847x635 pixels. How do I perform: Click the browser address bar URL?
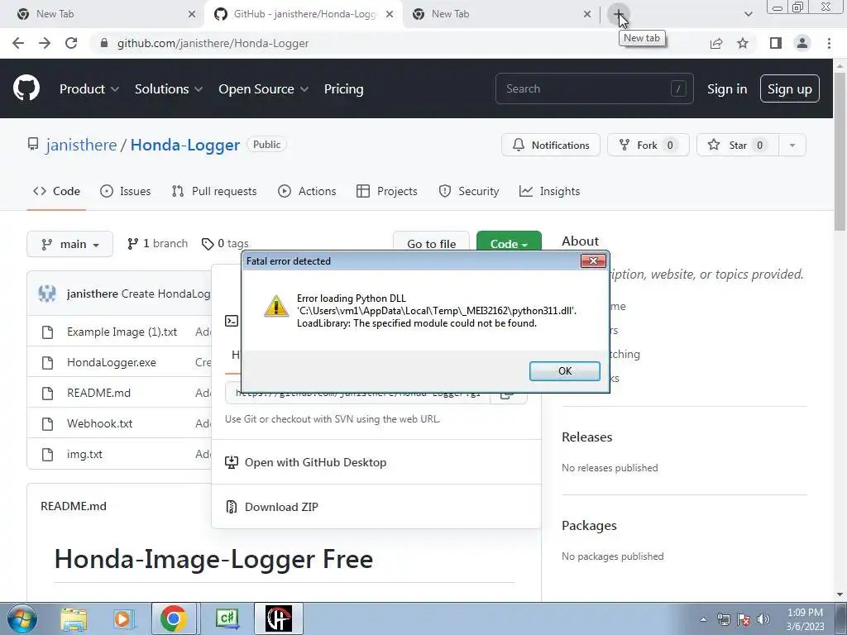click(213, 43)
